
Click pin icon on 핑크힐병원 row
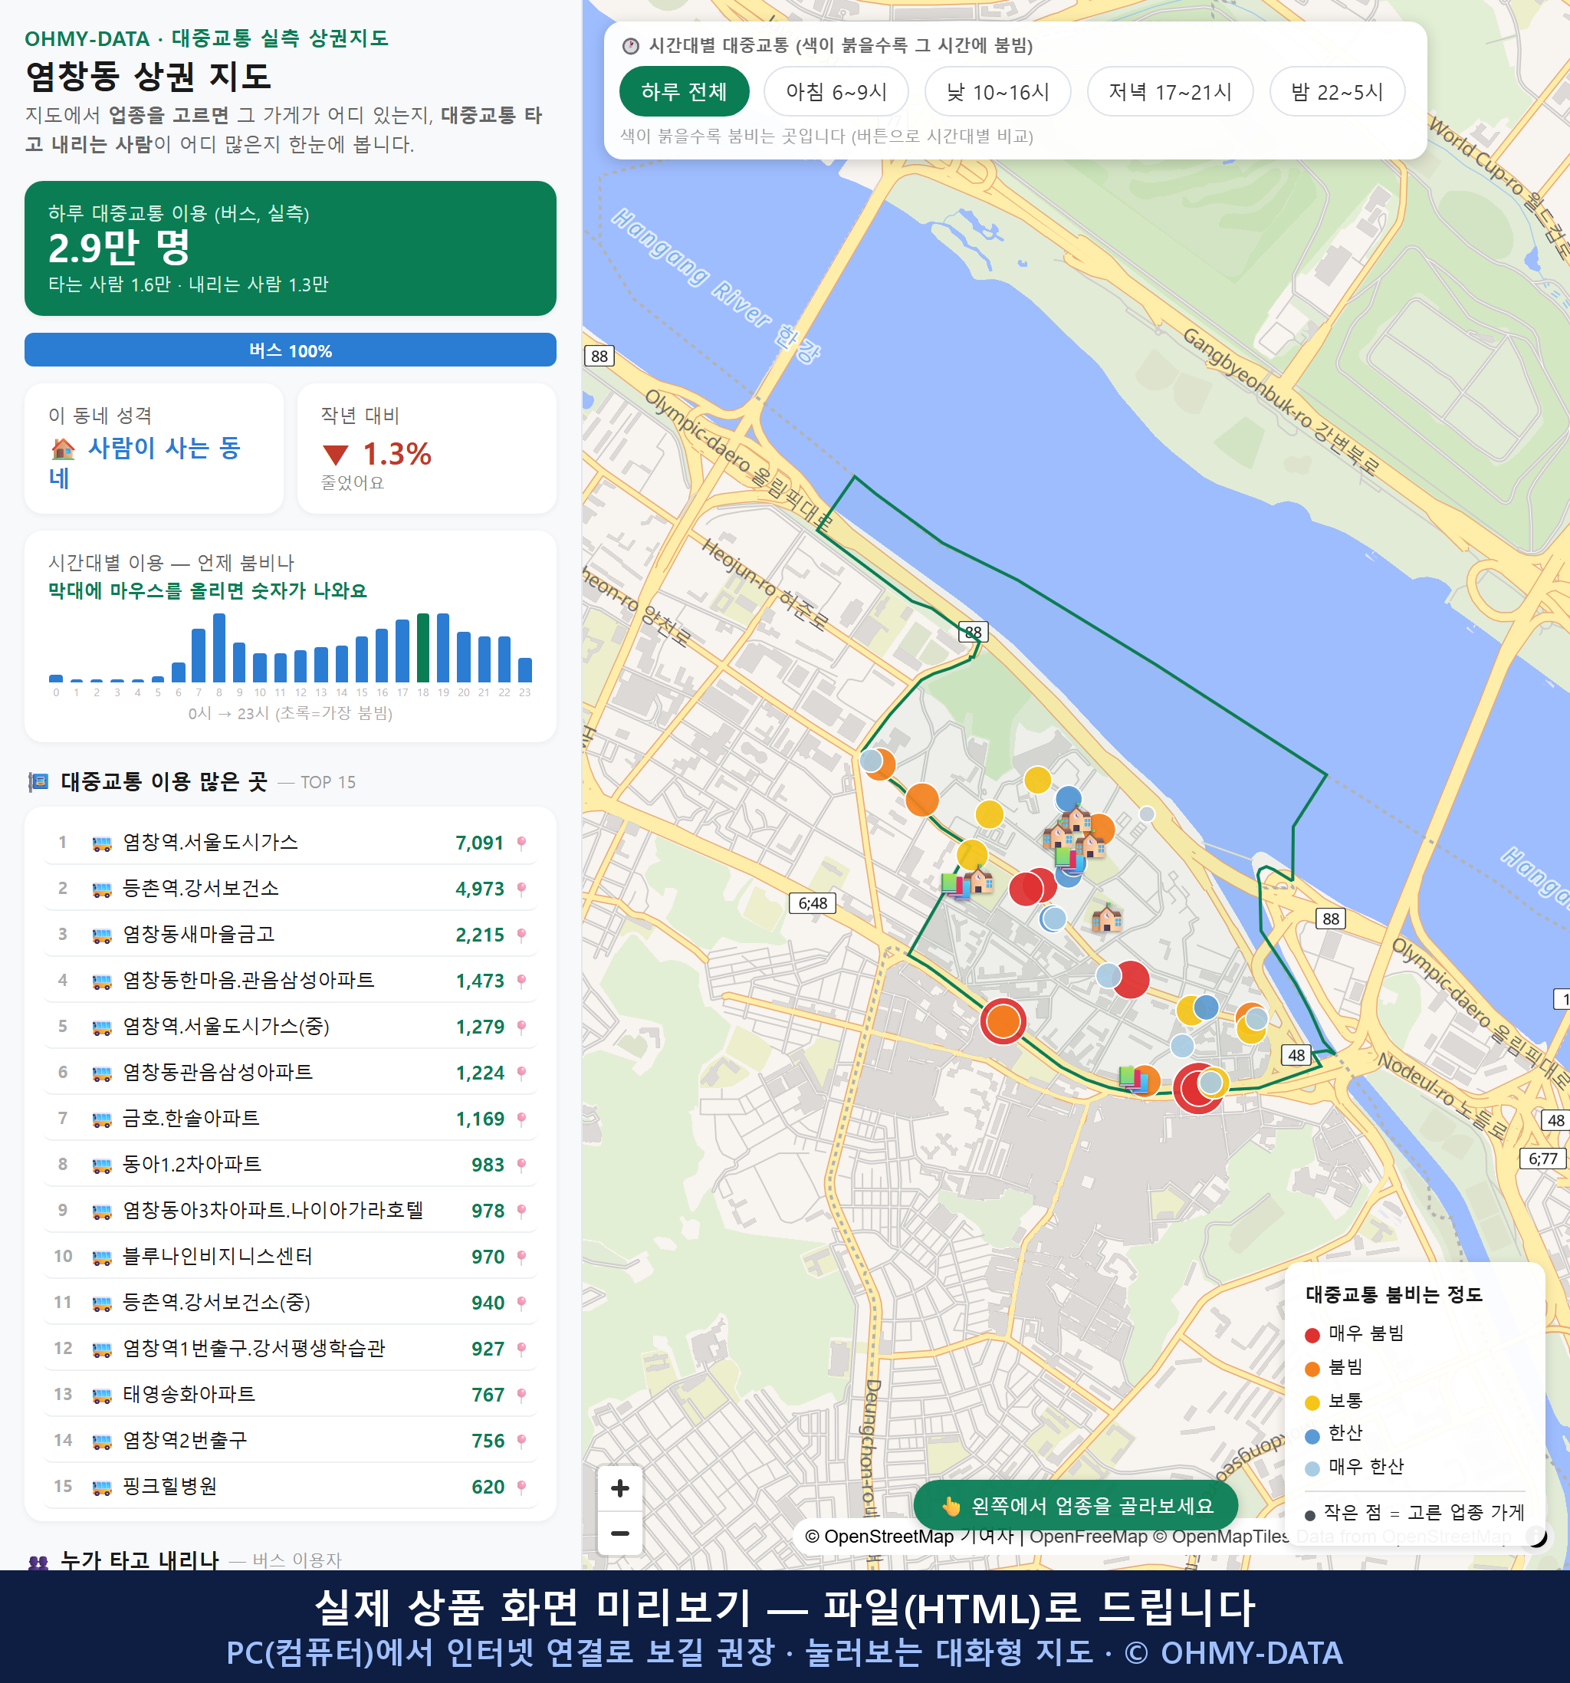pyautogui.click(x=521, y=1487)
